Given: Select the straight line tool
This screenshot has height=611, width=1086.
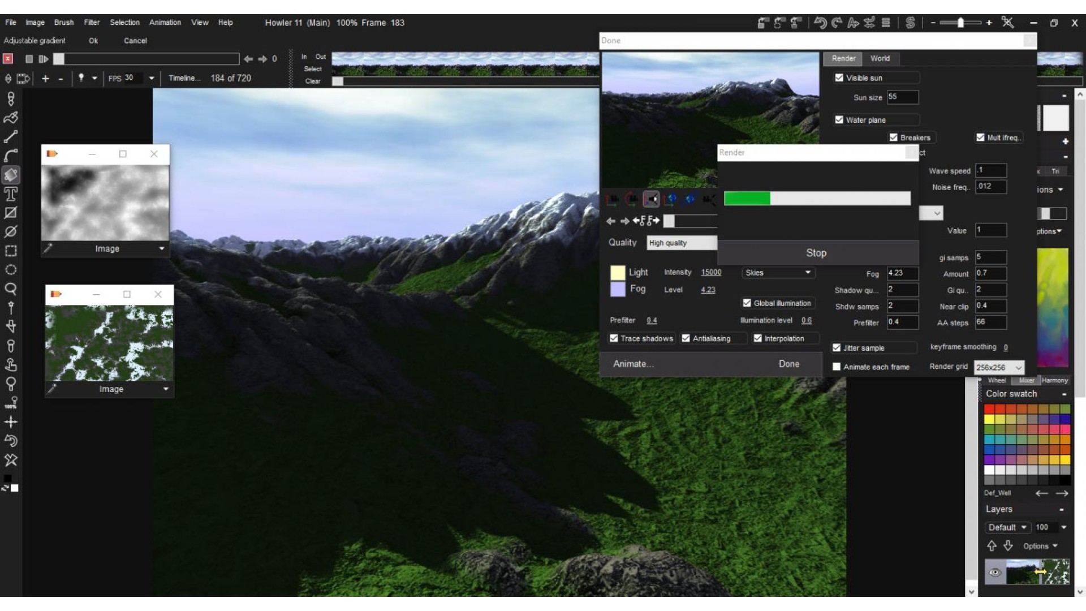Looking at the screenshot, I should click(11, 136).
